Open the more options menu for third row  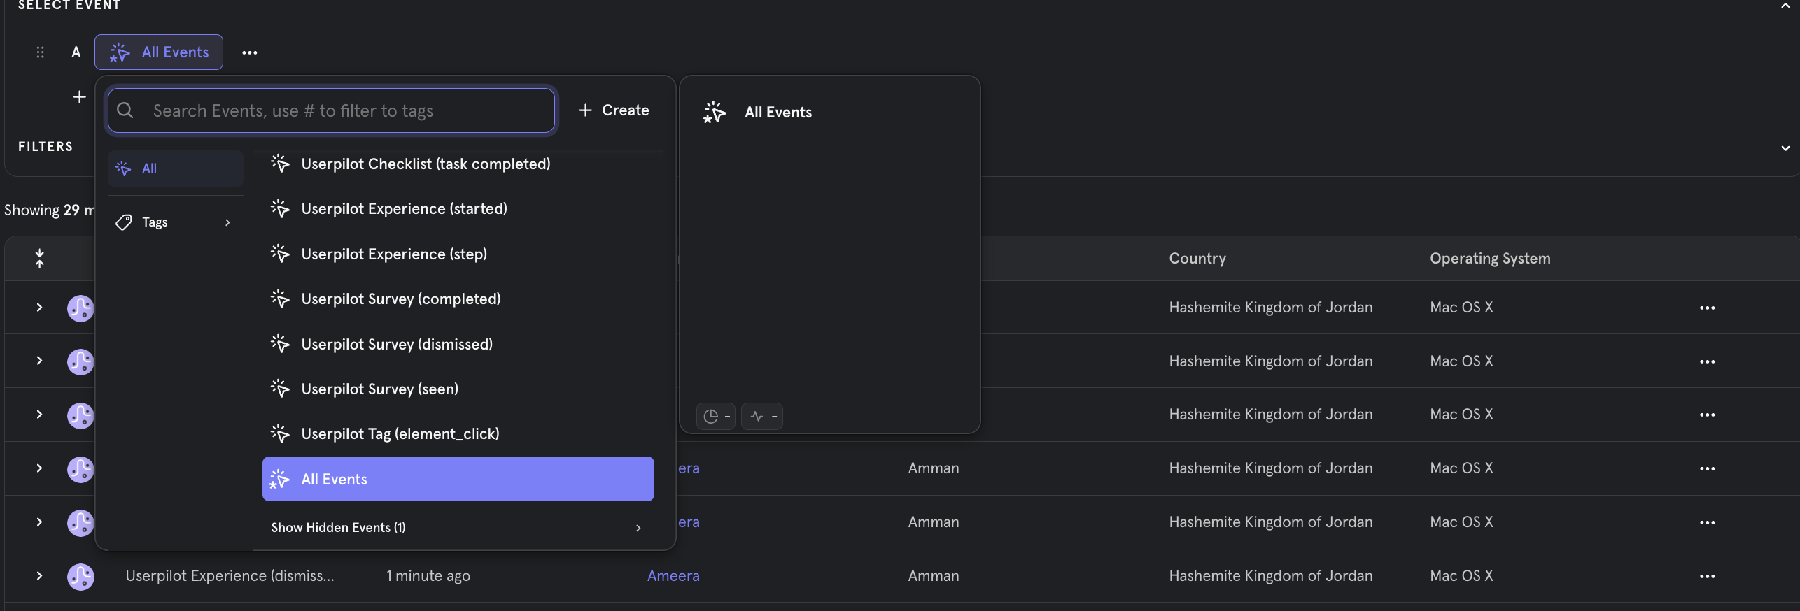[1708, 415]
